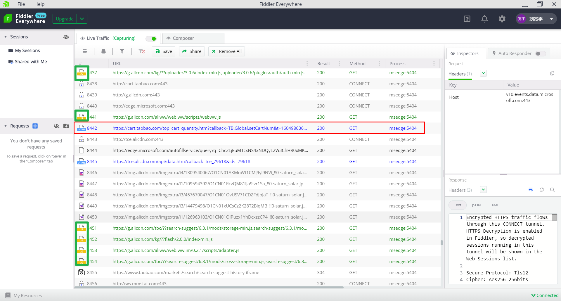Click the response text vertical scrollbar

(x=554, y=217)
